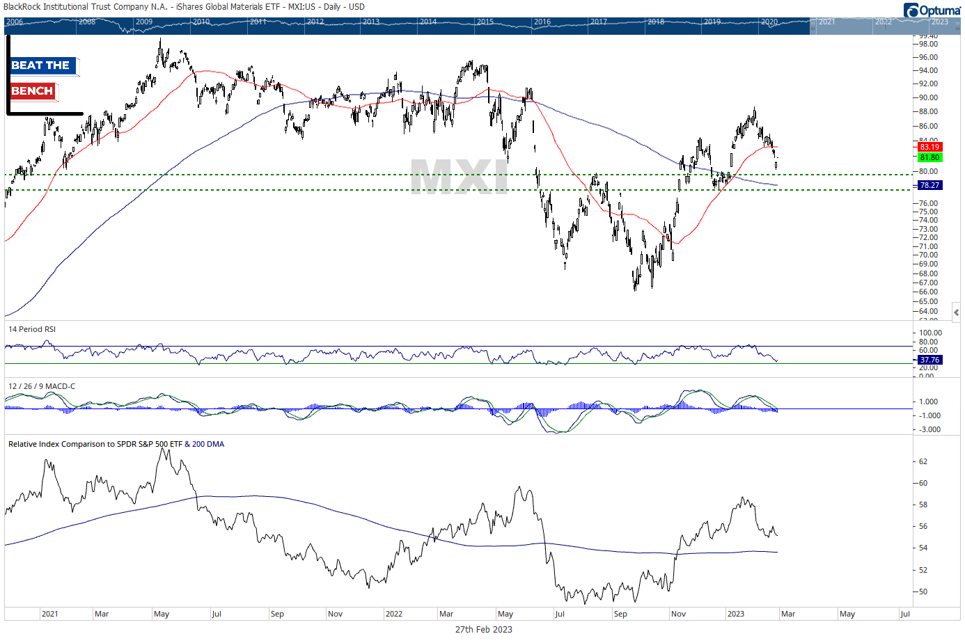Click the red 83.19 price tag

click(929, 147)
